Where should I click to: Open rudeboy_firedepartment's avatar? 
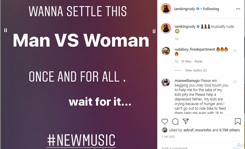166,51
